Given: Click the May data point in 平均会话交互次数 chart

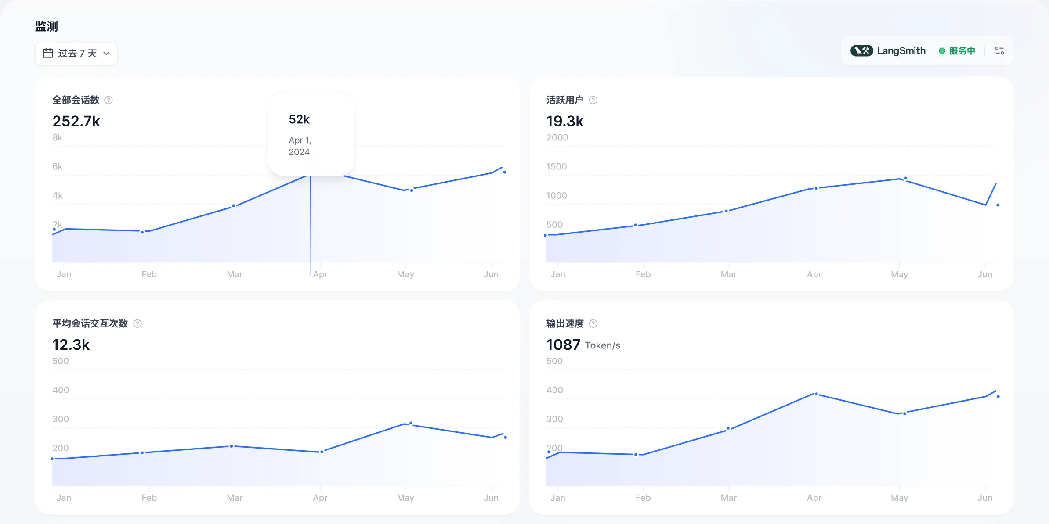Looking at the screenshot, I should (411, 424).
